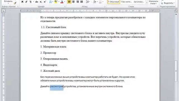
Task: Expand the styles gallery
Action: [x=147, y=3]
